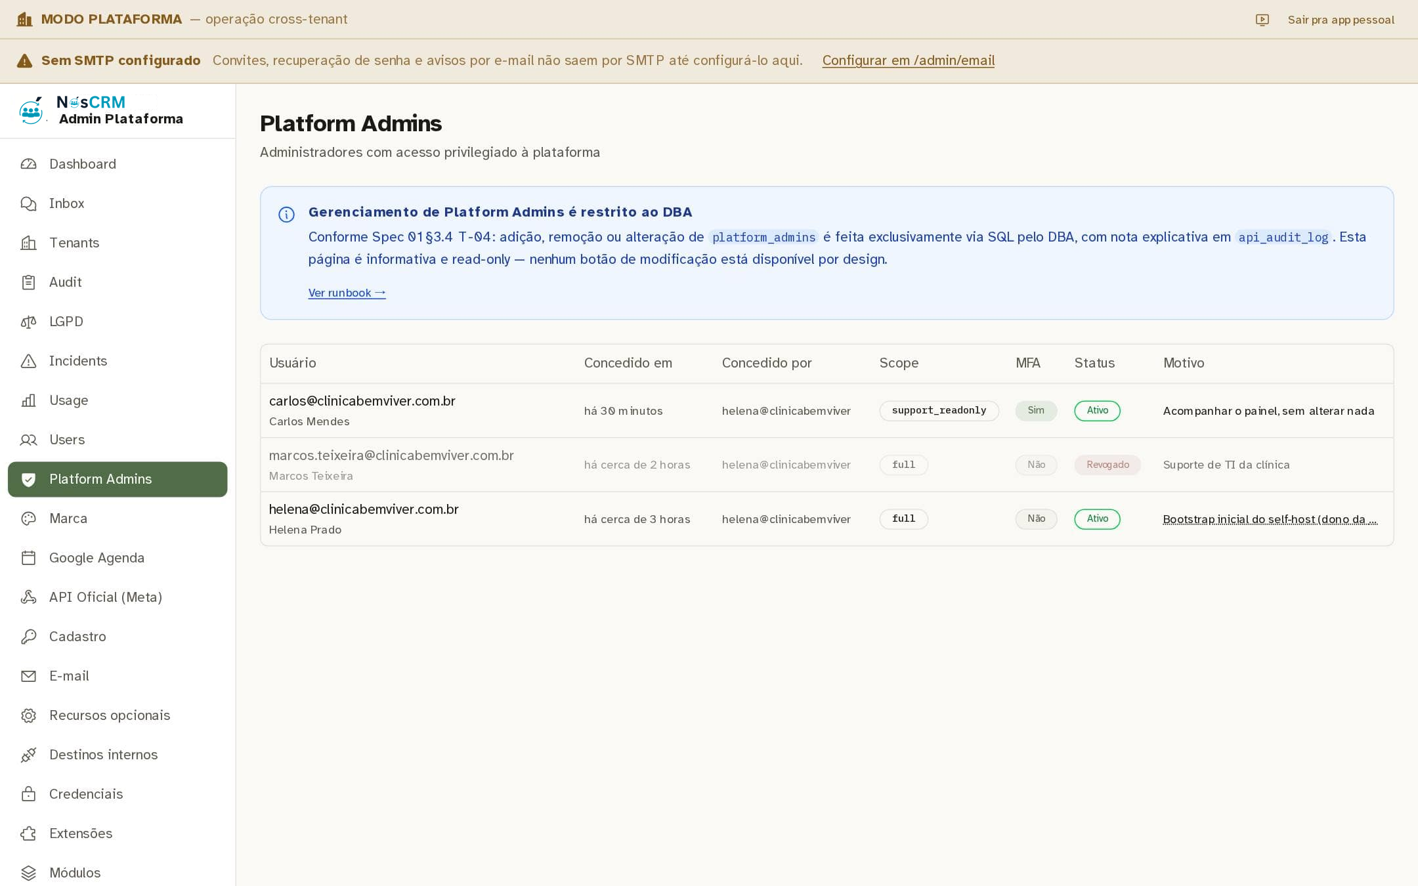Screen dimensions: 1418x886
Task: Click the Google Agenda calendar icon
Action: click(x=28, y=558)
